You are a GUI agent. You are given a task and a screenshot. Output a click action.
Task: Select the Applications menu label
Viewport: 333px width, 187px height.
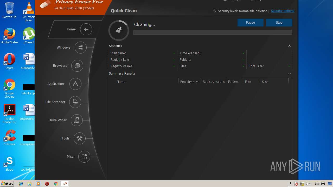(x=56, y=84)
